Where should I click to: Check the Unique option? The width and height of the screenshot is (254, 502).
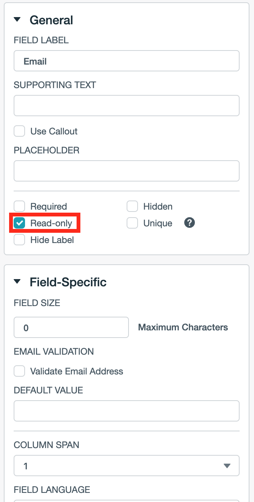(x=132, y=223)
